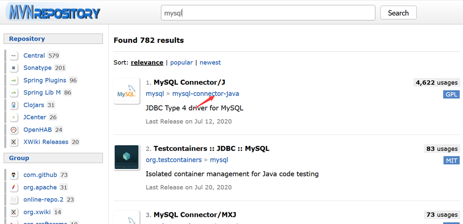The image size is (463, 224).
Task: Sort results by popular
Action: pyautogui.click(x=181, y=63)
